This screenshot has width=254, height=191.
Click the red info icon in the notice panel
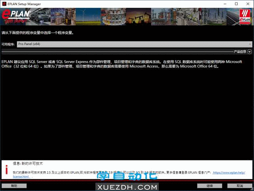point(6,170)
